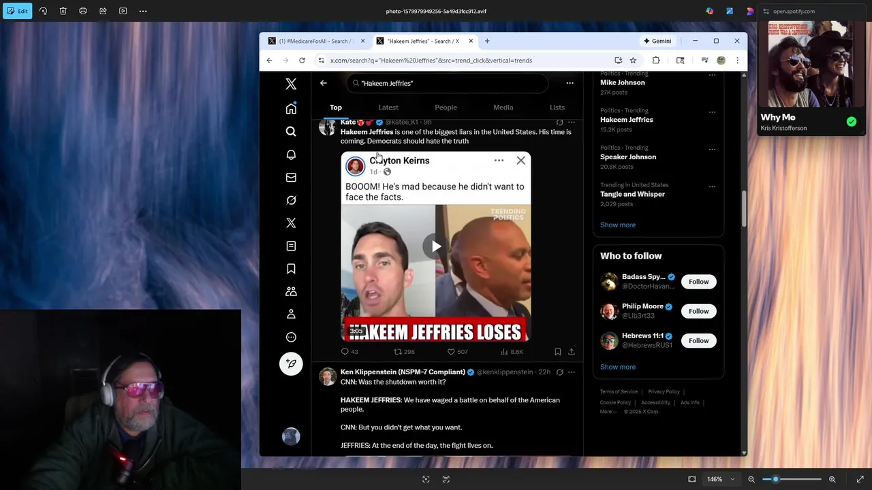Open three-dot menu on Clayton Keirns card
The height and width of the screenshot is (490, 872).
click(499, 161)
